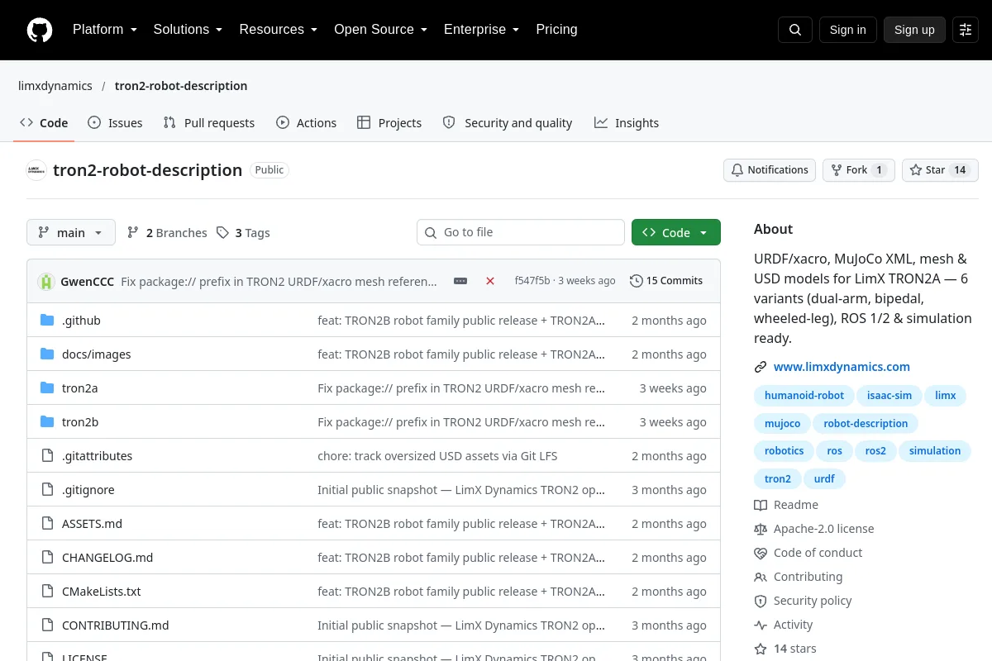Open the isaac-sim topic tag
Viewport: 992px width, 661px height.
coord(889,396)
